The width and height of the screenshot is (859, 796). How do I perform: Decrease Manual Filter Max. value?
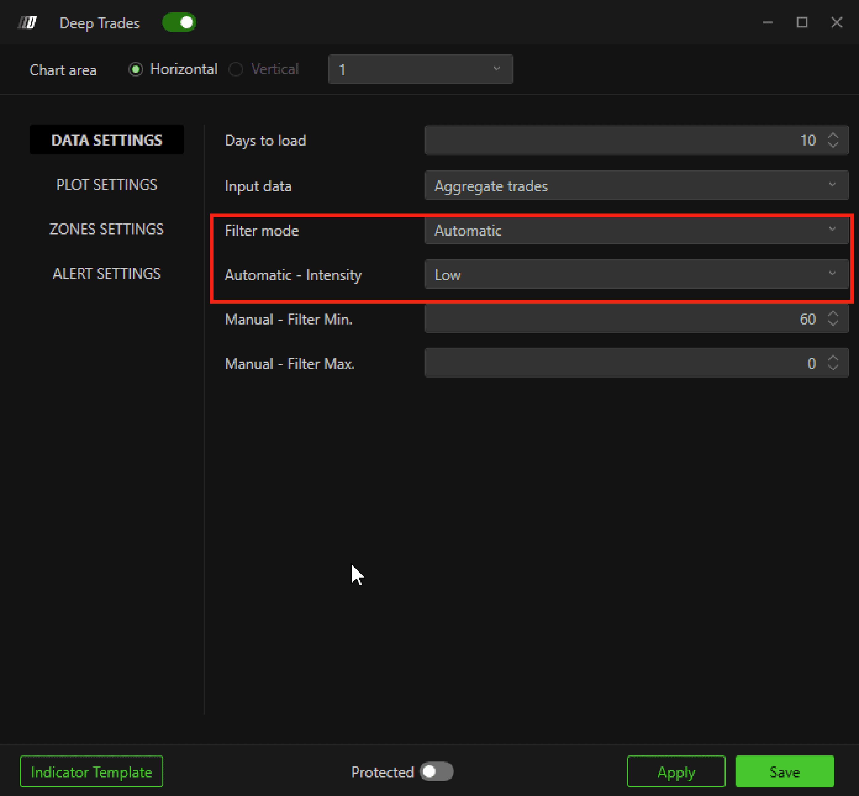coord(833,367)
